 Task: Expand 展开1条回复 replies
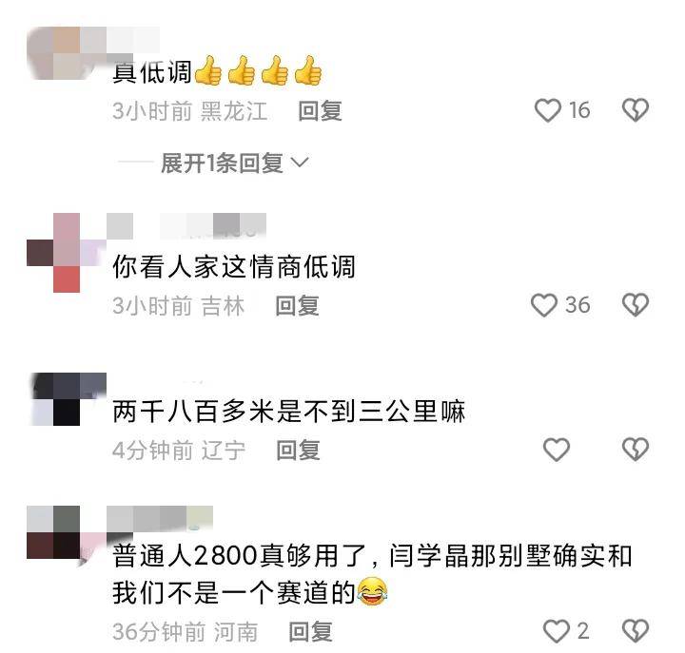[x=222, y=163]
